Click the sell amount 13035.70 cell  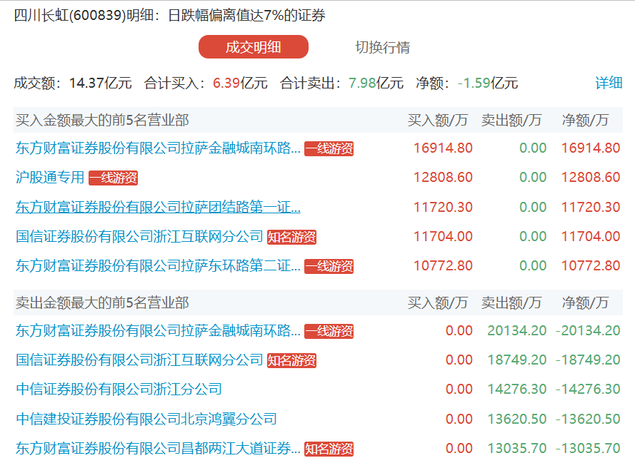(517, 448)
